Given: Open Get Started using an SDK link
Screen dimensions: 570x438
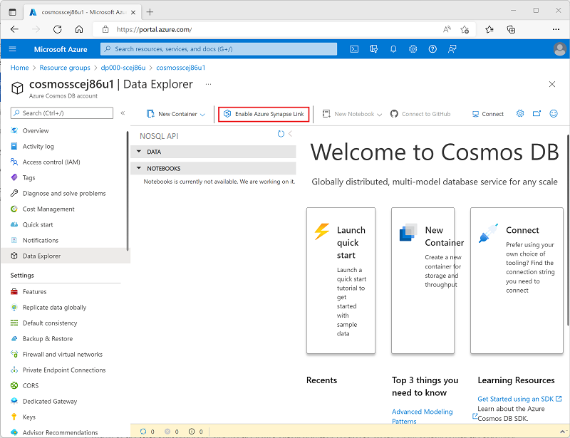Looking at the screenshot, I should pos(519,399).
